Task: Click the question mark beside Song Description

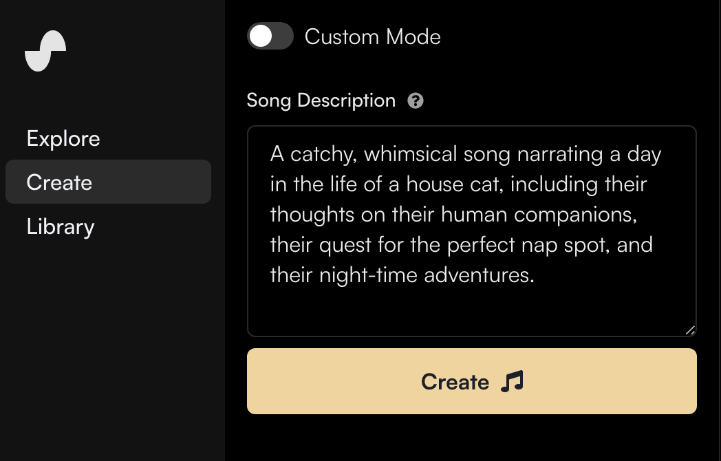Action: click(416, 100)
